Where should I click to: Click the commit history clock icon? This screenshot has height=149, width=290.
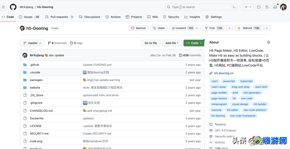coord(181,55)
